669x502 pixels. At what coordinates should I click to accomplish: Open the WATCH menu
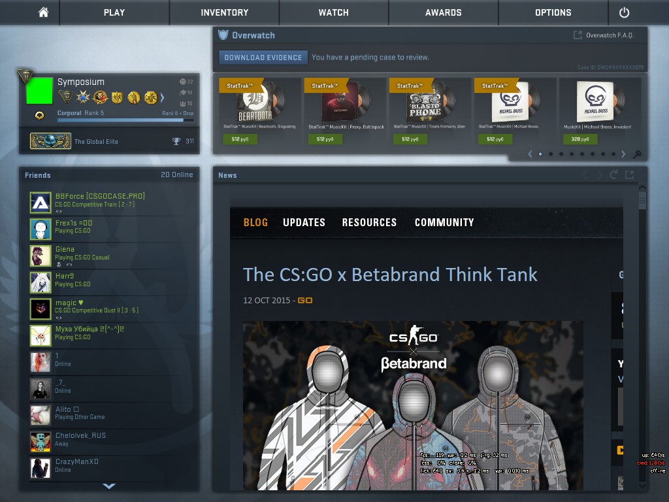(x=334, y=12)
